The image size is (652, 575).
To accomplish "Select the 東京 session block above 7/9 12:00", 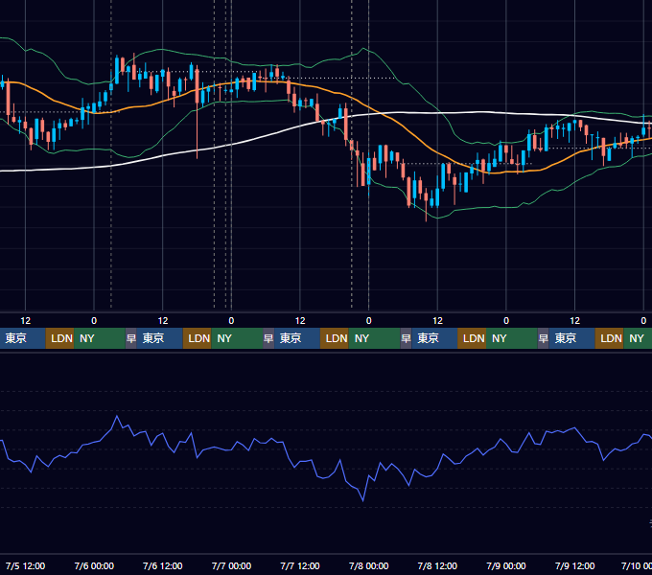I will 572,338.
